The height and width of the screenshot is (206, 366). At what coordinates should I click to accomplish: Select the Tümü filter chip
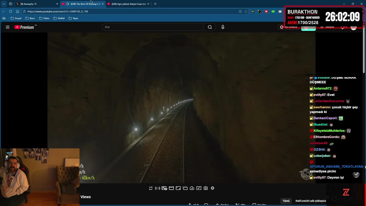coord(286,201)
